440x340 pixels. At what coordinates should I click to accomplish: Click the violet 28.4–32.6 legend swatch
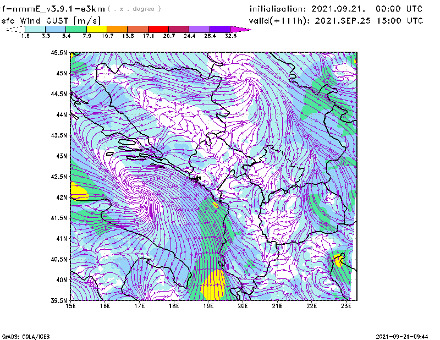click(220, 29)
